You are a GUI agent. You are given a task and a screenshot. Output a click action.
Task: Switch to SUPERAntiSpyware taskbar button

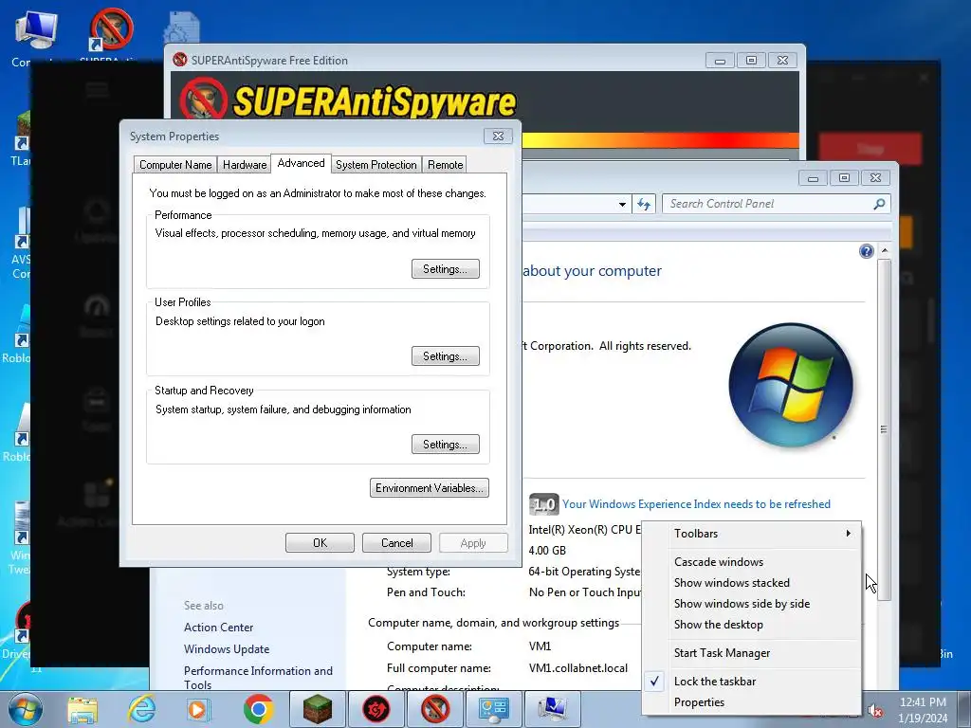(x=434, y=709)
